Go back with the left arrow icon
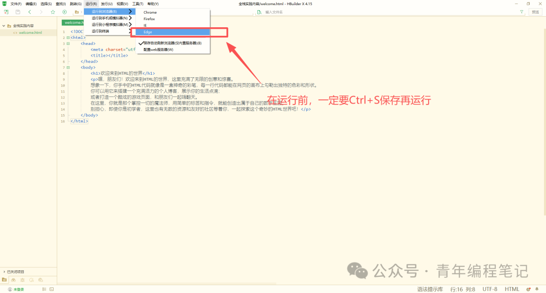 click(x=30, y=12)
